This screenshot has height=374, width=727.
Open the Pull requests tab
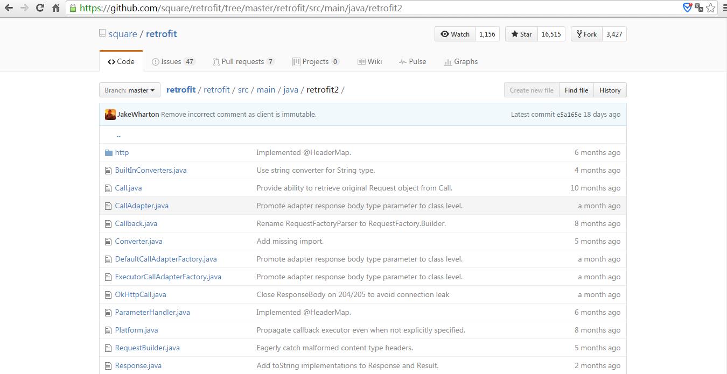tap(243, 61)
